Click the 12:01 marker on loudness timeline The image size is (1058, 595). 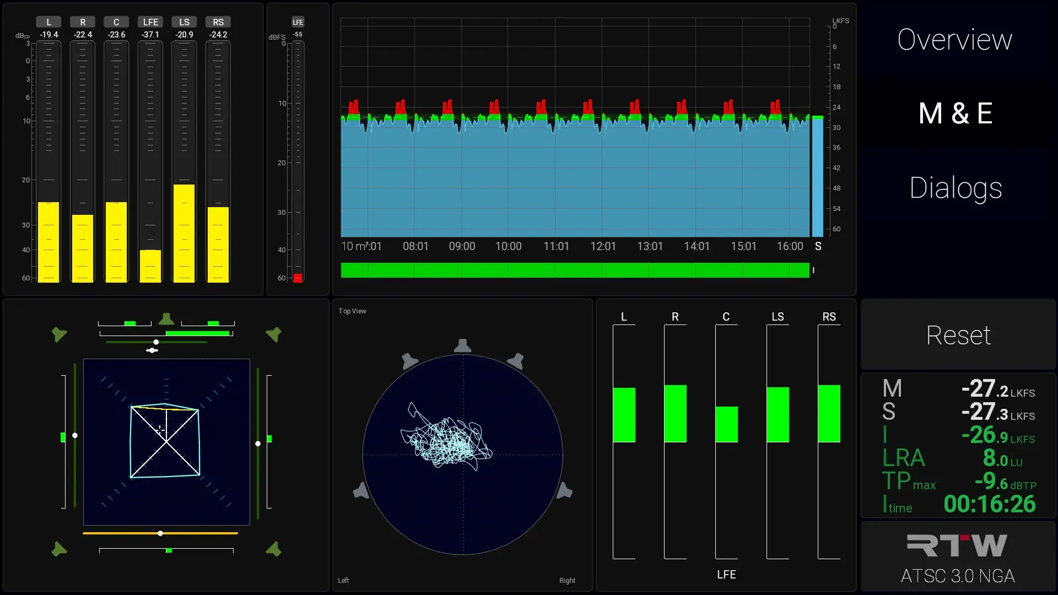pos(603,246)
